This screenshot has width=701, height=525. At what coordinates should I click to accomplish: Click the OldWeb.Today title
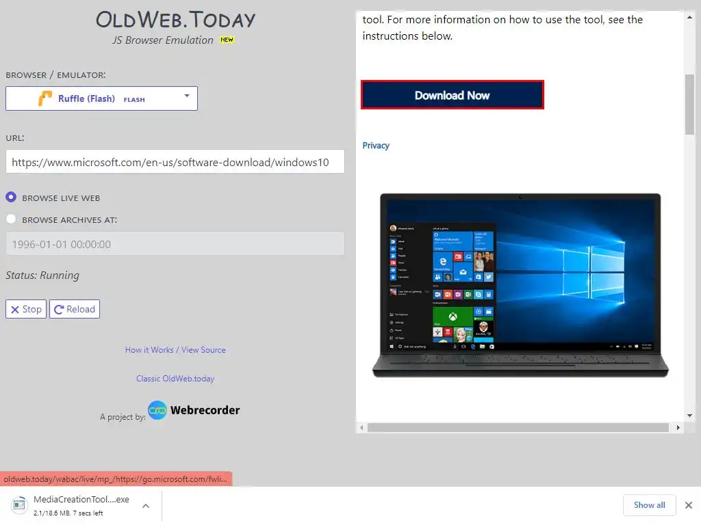(175, 20)
